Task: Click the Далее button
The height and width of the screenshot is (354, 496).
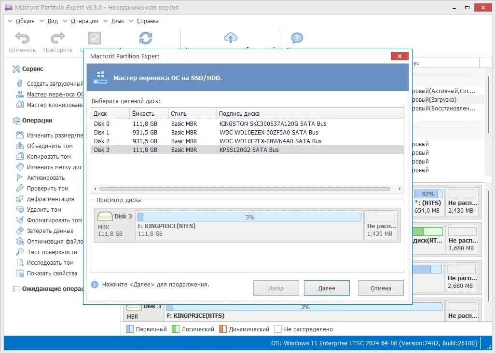Action: coord(327,288)
